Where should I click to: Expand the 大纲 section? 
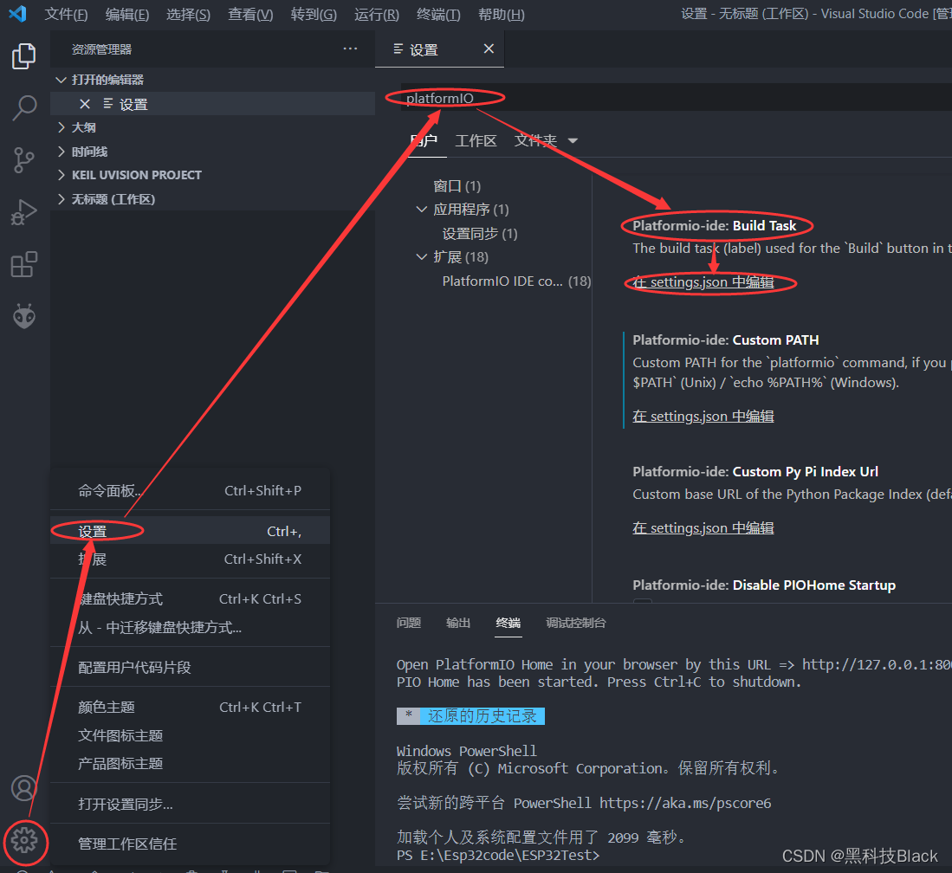click(x=61, y=127)
